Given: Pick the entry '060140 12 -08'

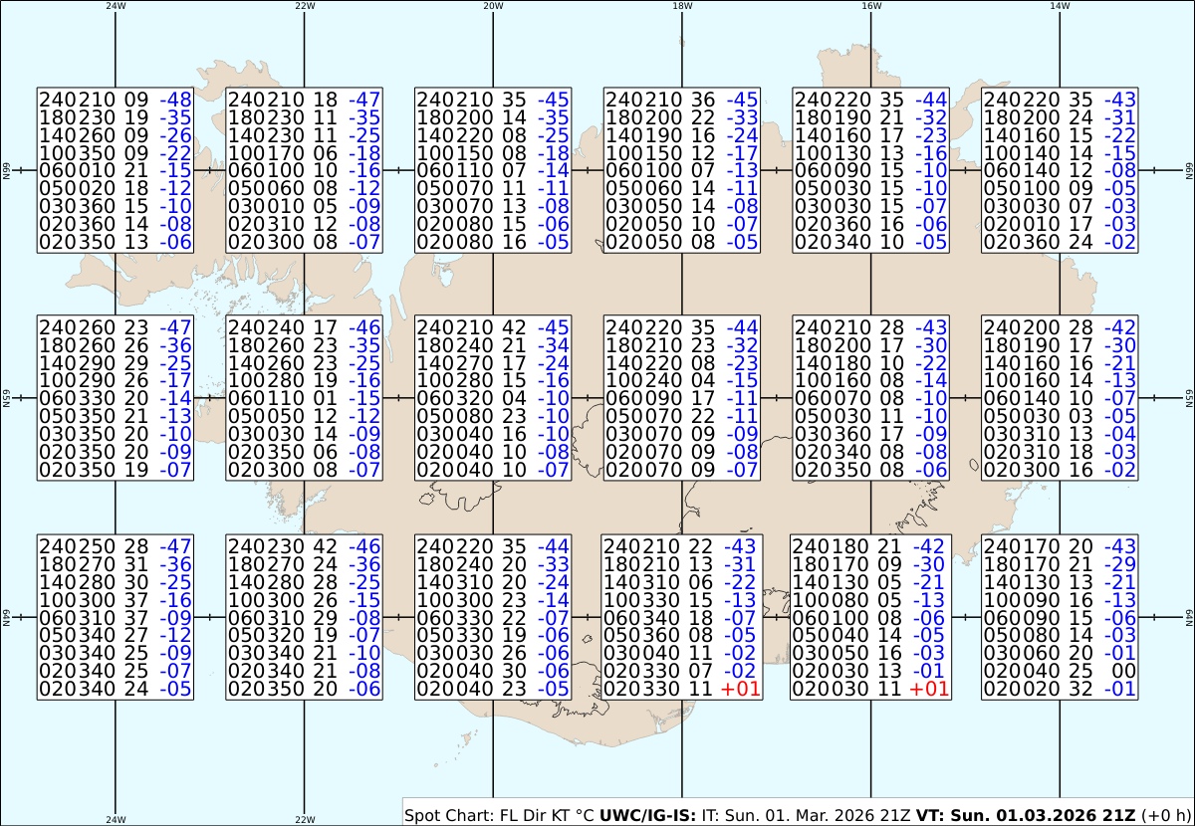Looking at the screenshot, I should [x=1061, y=171].
